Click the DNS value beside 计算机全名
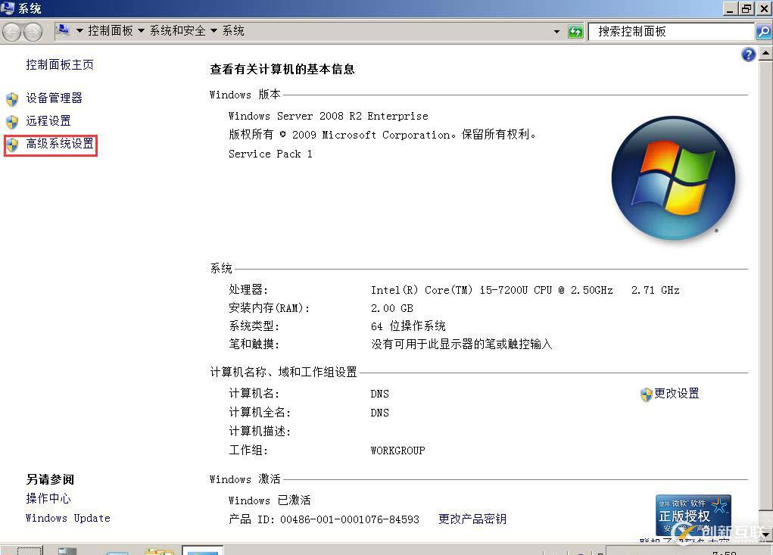The width and height of the screenshot is (773, 555). point(379,413)
